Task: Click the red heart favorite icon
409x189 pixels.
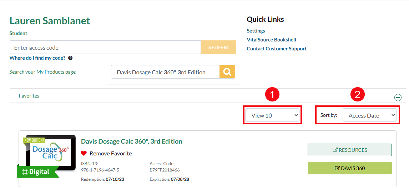Action: pyautogui.click(x=84, y=154)
